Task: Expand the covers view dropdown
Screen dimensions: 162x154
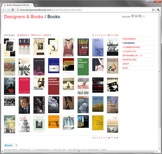Action: click(47, 35)
